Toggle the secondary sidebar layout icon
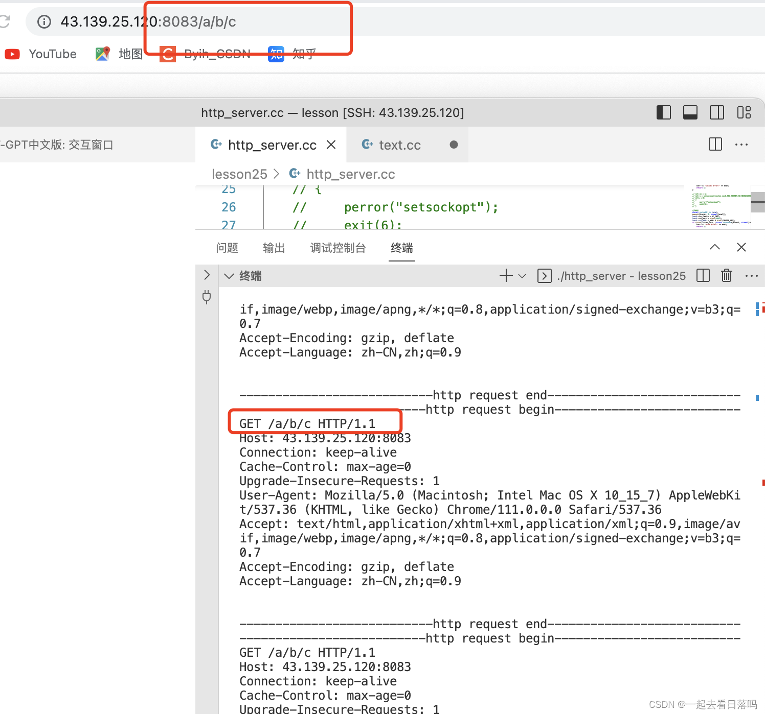The width and height of the screenshot is (765, 714). pyautogui.click(x=717, y=112)
